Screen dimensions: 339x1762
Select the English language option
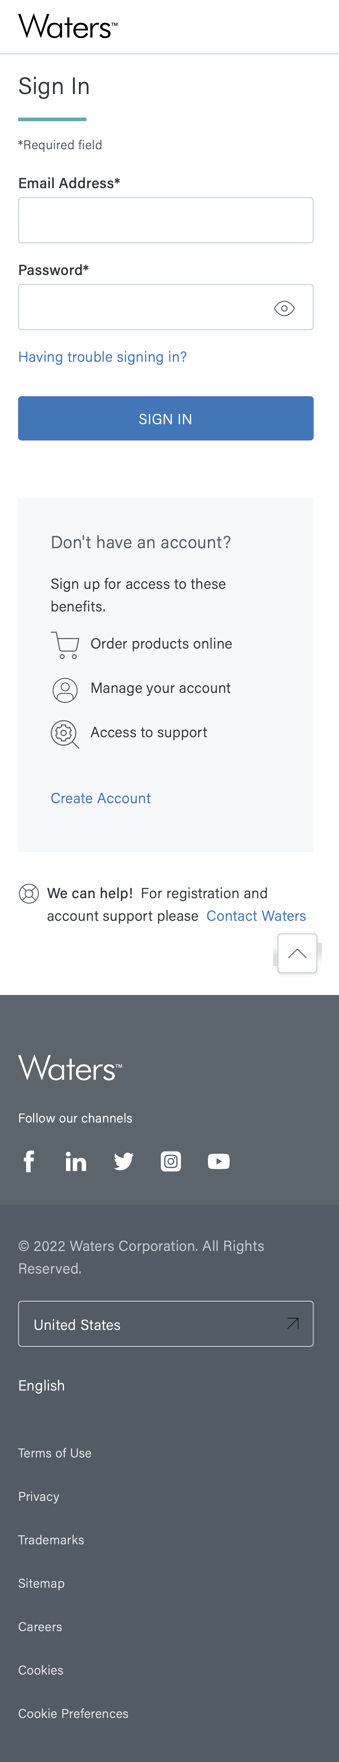pos(41,1385)
